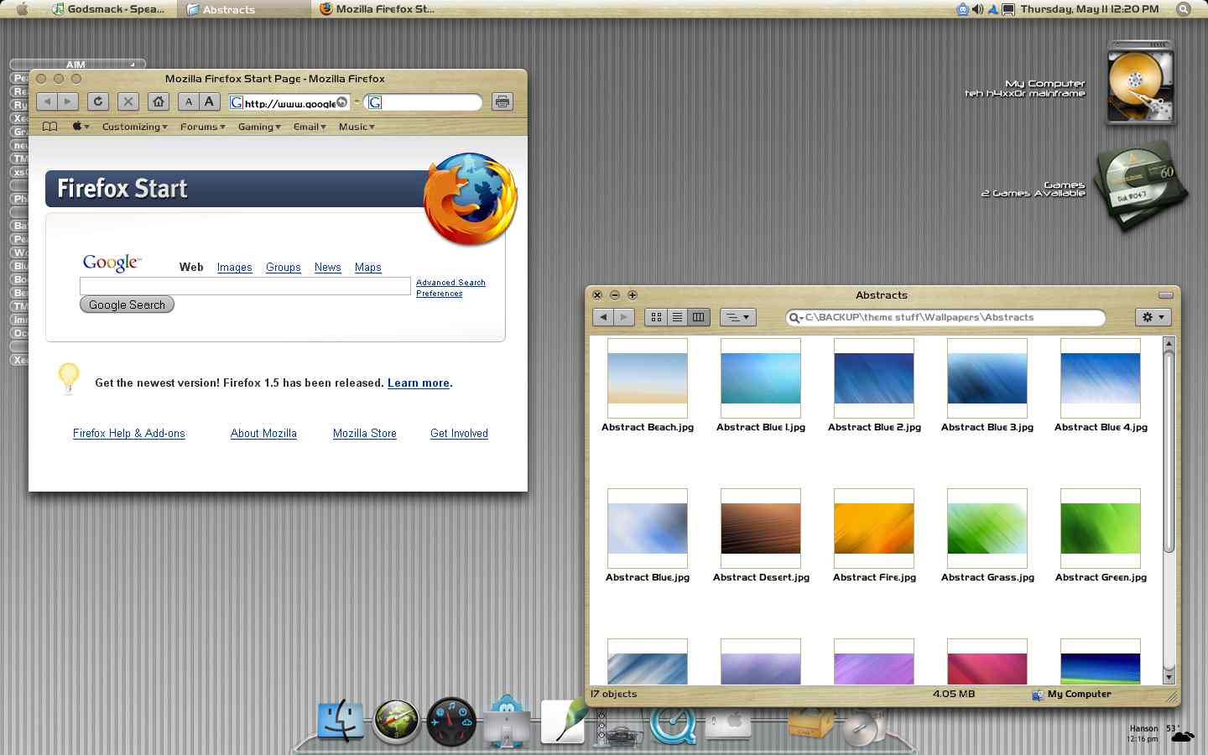Select Abstract Blue 1.jpg thumbnail
The width and height of the screenshot is (1208, 755).
(761, 378)
